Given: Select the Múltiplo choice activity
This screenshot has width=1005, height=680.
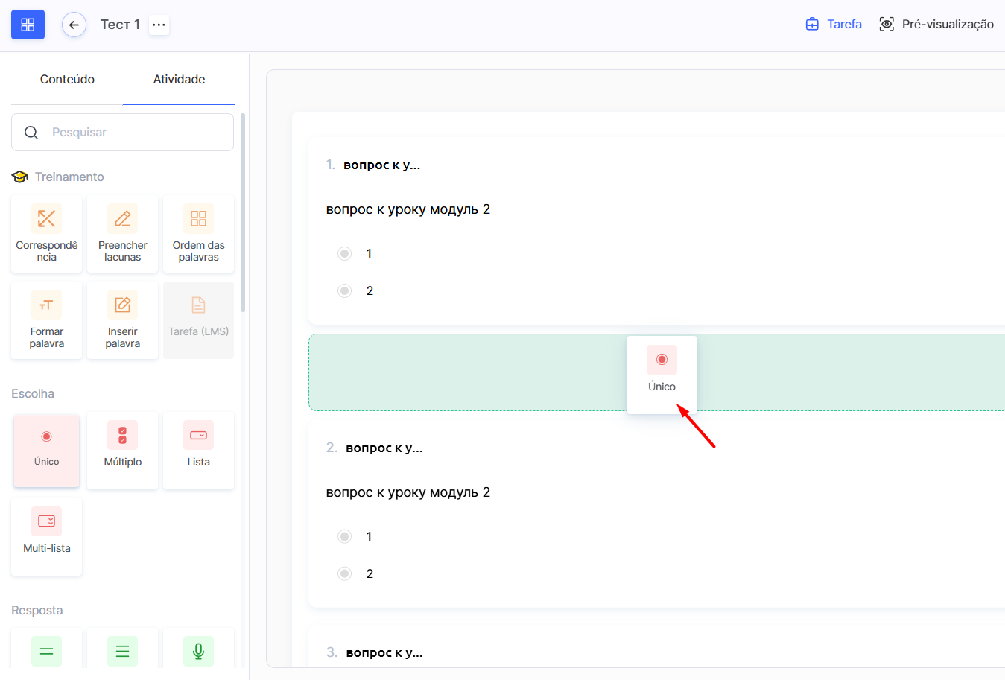Looking at the screenshot, I should coord(123,450).
